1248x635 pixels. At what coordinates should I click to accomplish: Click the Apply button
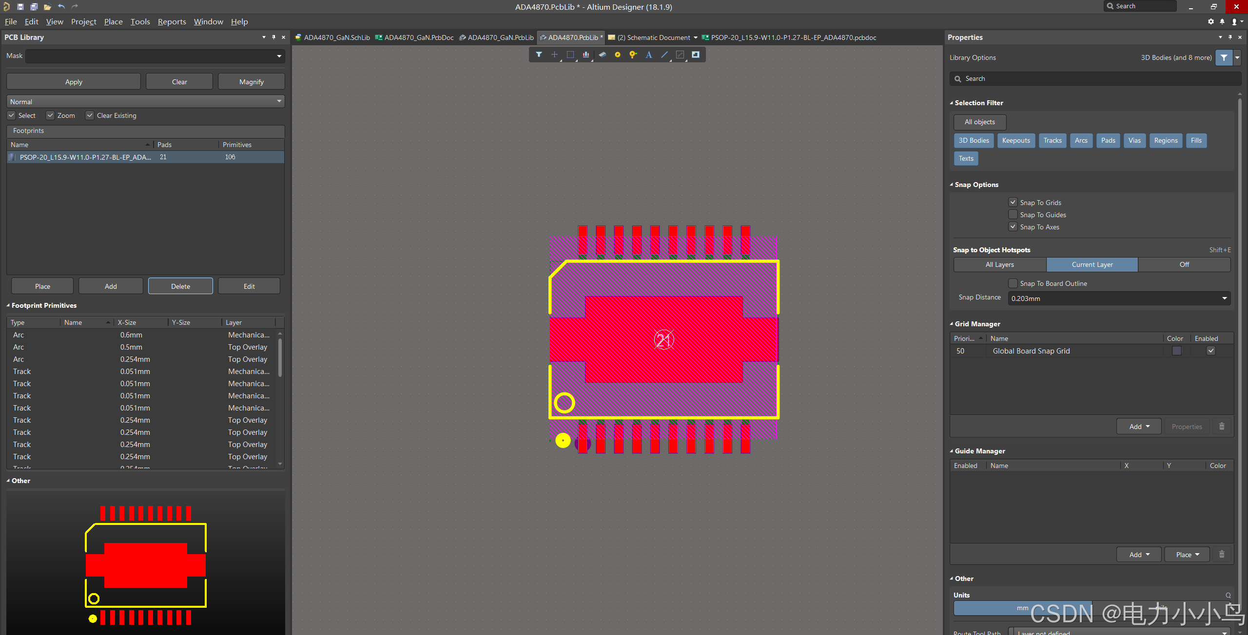[x=74, y=82]
